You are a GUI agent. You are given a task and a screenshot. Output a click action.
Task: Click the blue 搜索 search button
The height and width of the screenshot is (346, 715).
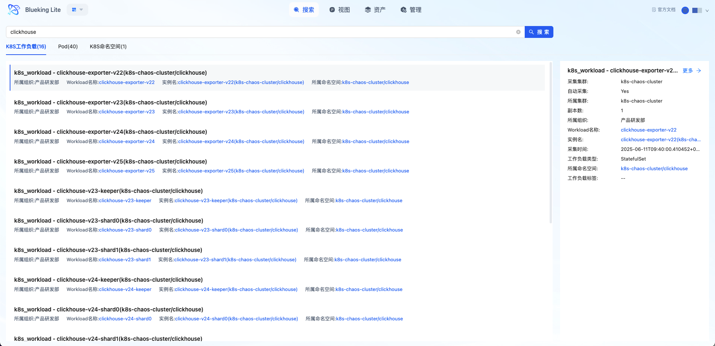coord(539,32)
